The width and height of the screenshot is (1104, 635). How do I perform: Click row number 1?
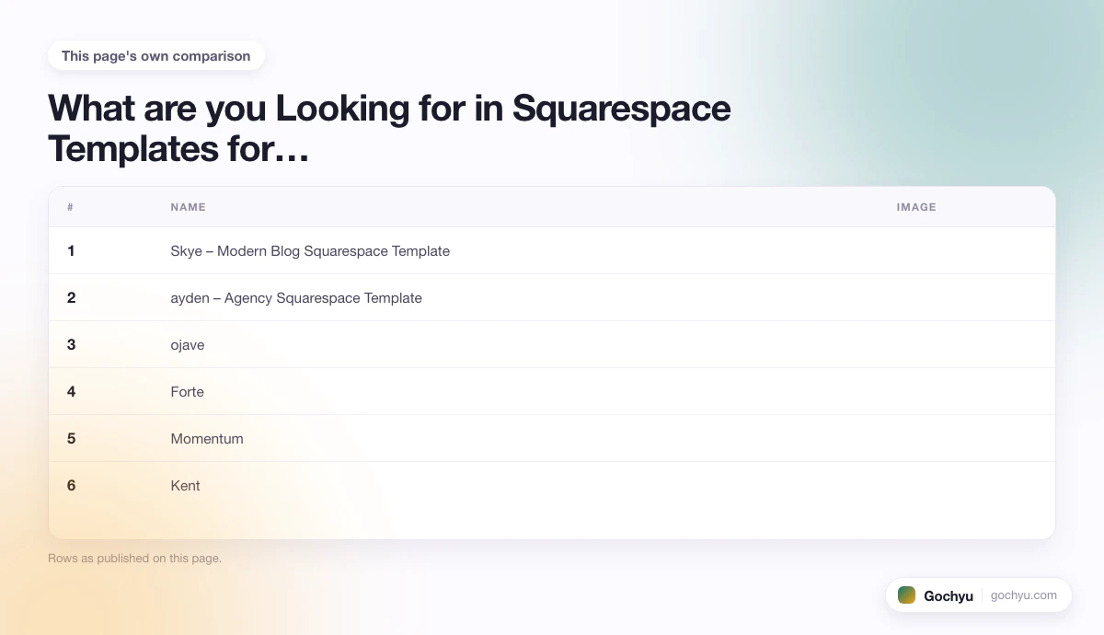[x=71, y=250]
